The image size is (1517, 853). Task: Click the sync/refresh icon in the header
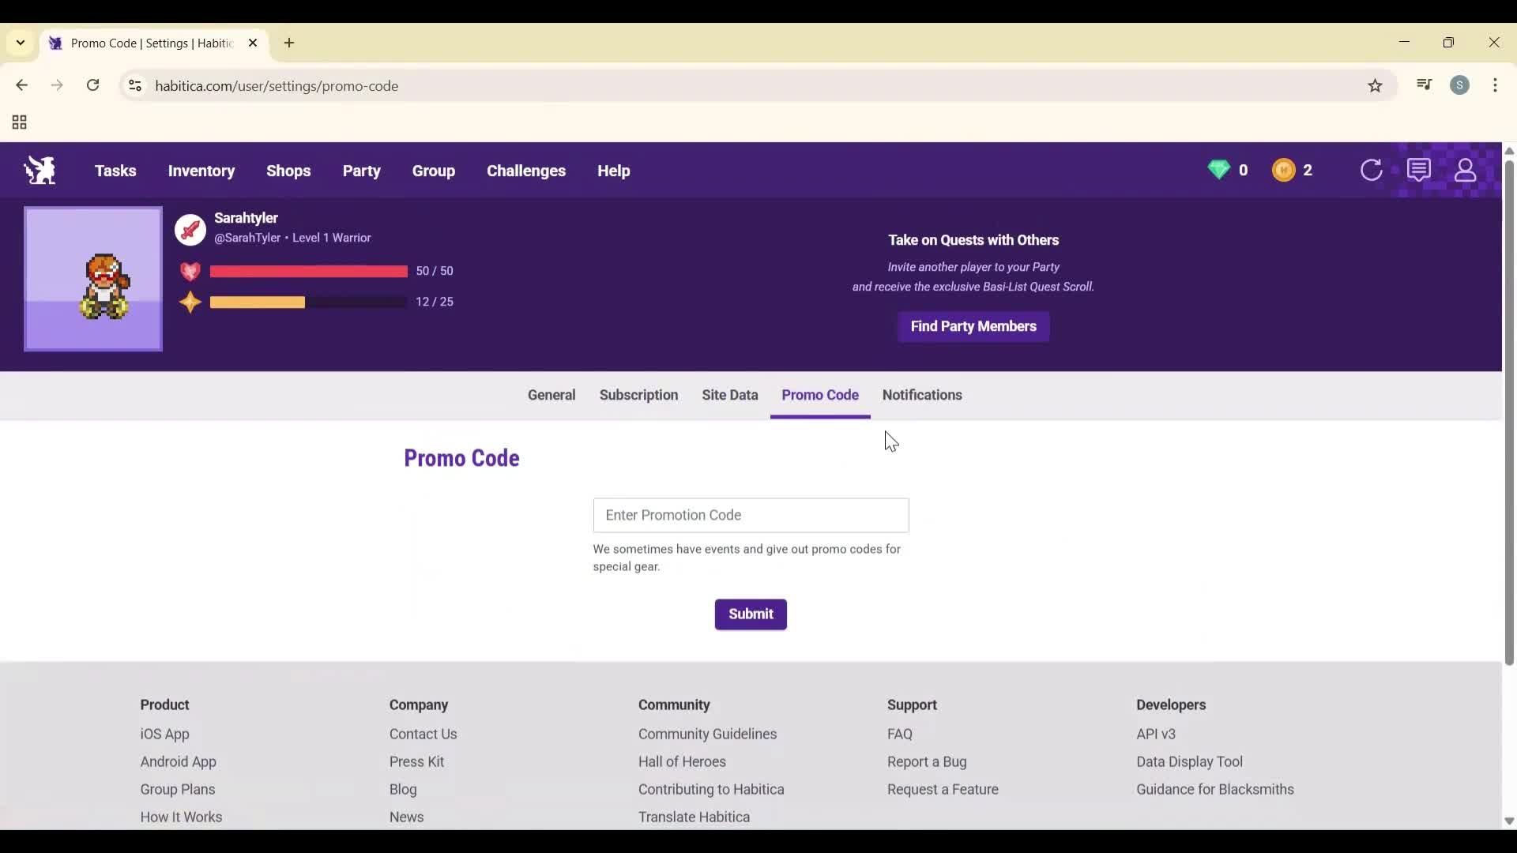[x=1372, y=170]
